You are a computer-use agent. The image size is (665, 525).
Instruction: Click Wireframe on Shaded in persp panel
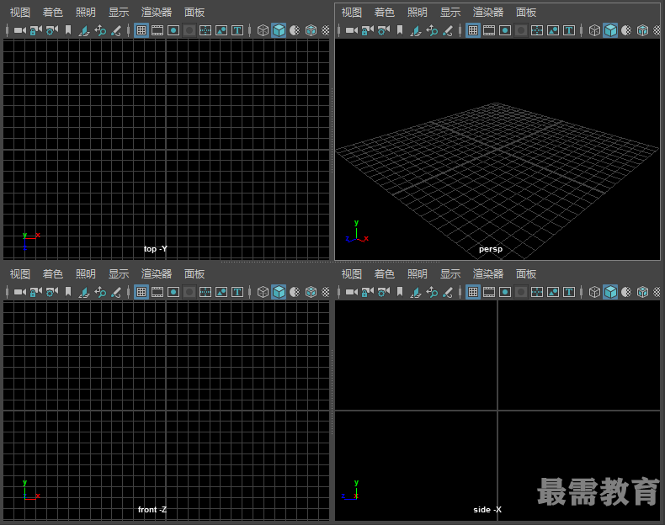click(x=642, y=30)
